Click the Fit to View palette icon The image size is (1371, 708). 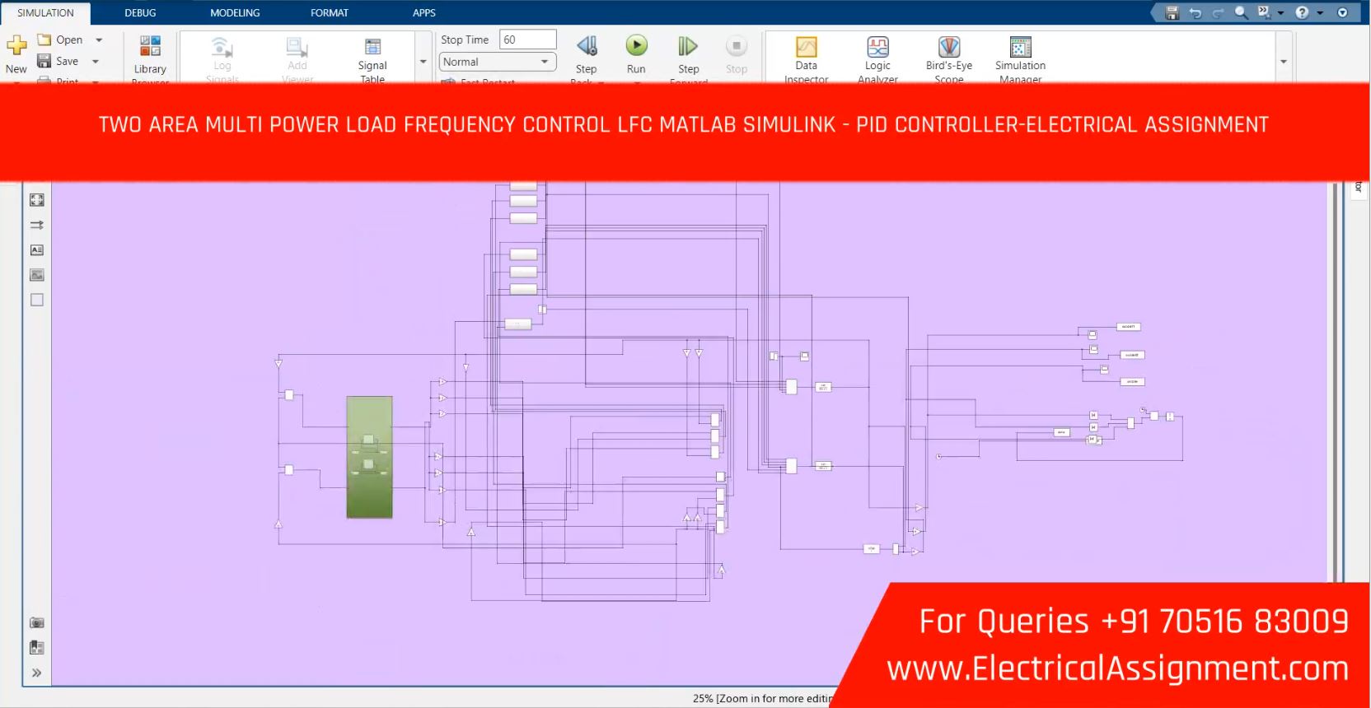pos(37,200)
